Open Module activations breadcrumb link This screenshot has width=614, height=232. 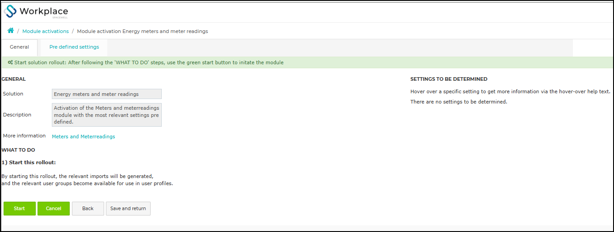pos(46,31)
